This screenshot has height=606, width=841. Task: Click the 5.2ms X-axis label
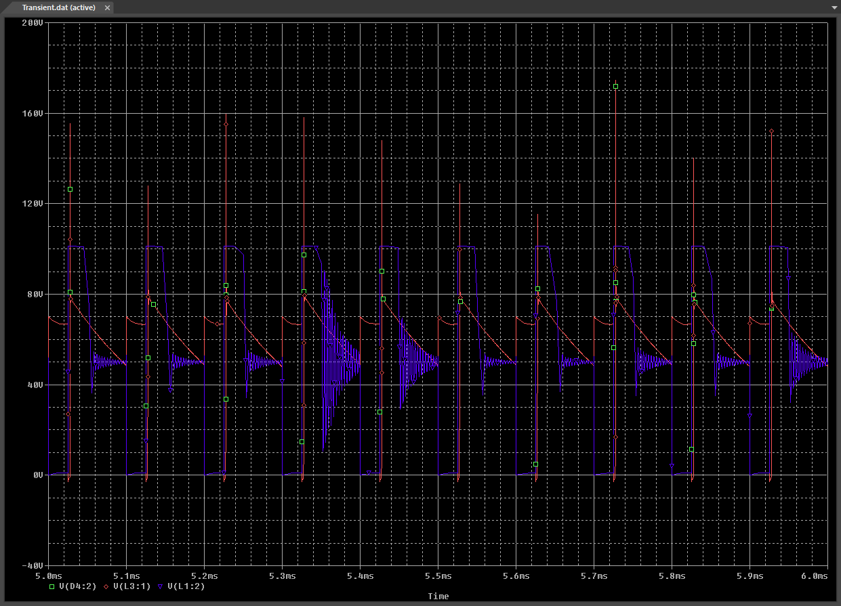tap(205, 576)
